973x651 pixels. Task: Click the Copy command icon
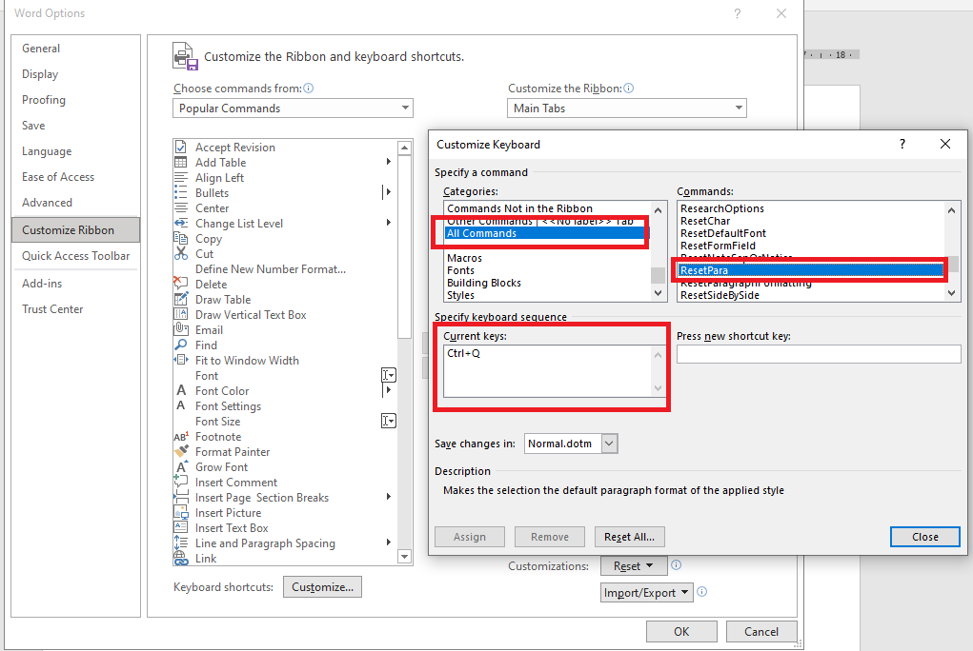180,238
